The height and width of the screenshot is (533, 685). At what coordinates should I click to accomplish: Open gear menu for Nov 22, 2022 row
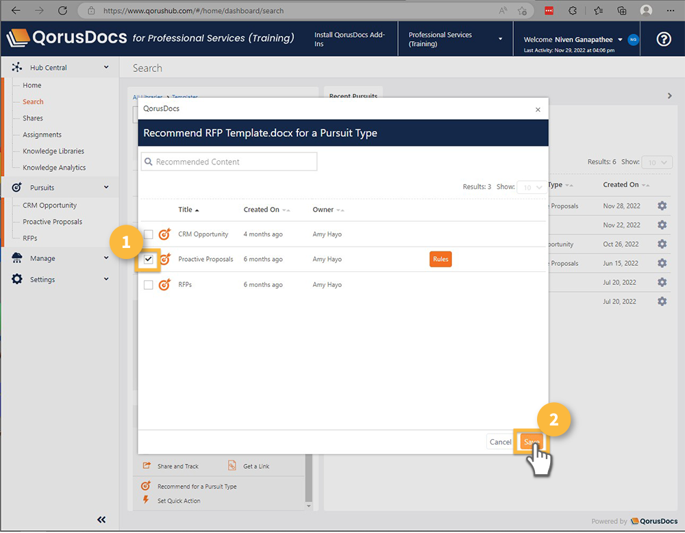(x=662, y=225)
